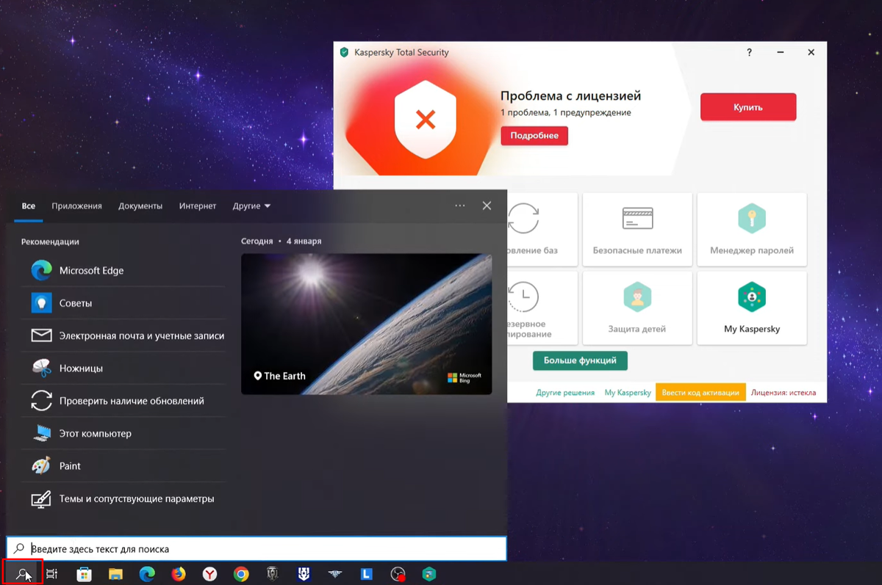882x585 pixels.
Task: Open Другие решения link
Action: click(x=565, y=393)
